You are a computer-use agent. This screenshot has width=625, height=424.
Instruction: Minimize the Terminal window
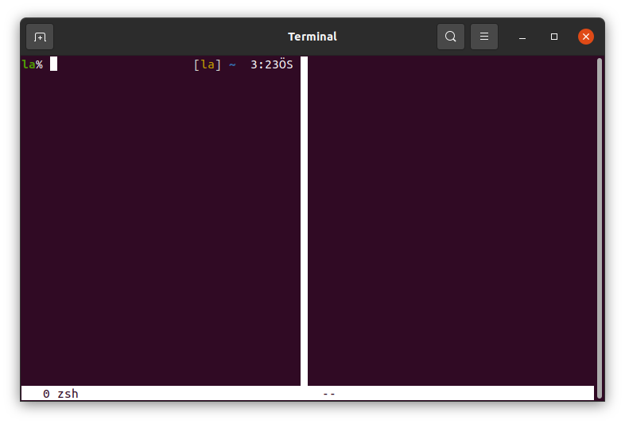tap(522, 37)
